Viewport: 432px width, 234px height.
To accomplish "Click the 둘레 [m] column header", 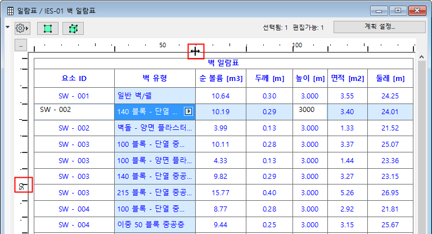I will tap(390, 79).
